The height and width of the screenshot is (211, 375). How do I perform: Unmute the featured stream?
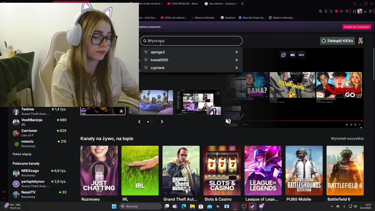228,121
